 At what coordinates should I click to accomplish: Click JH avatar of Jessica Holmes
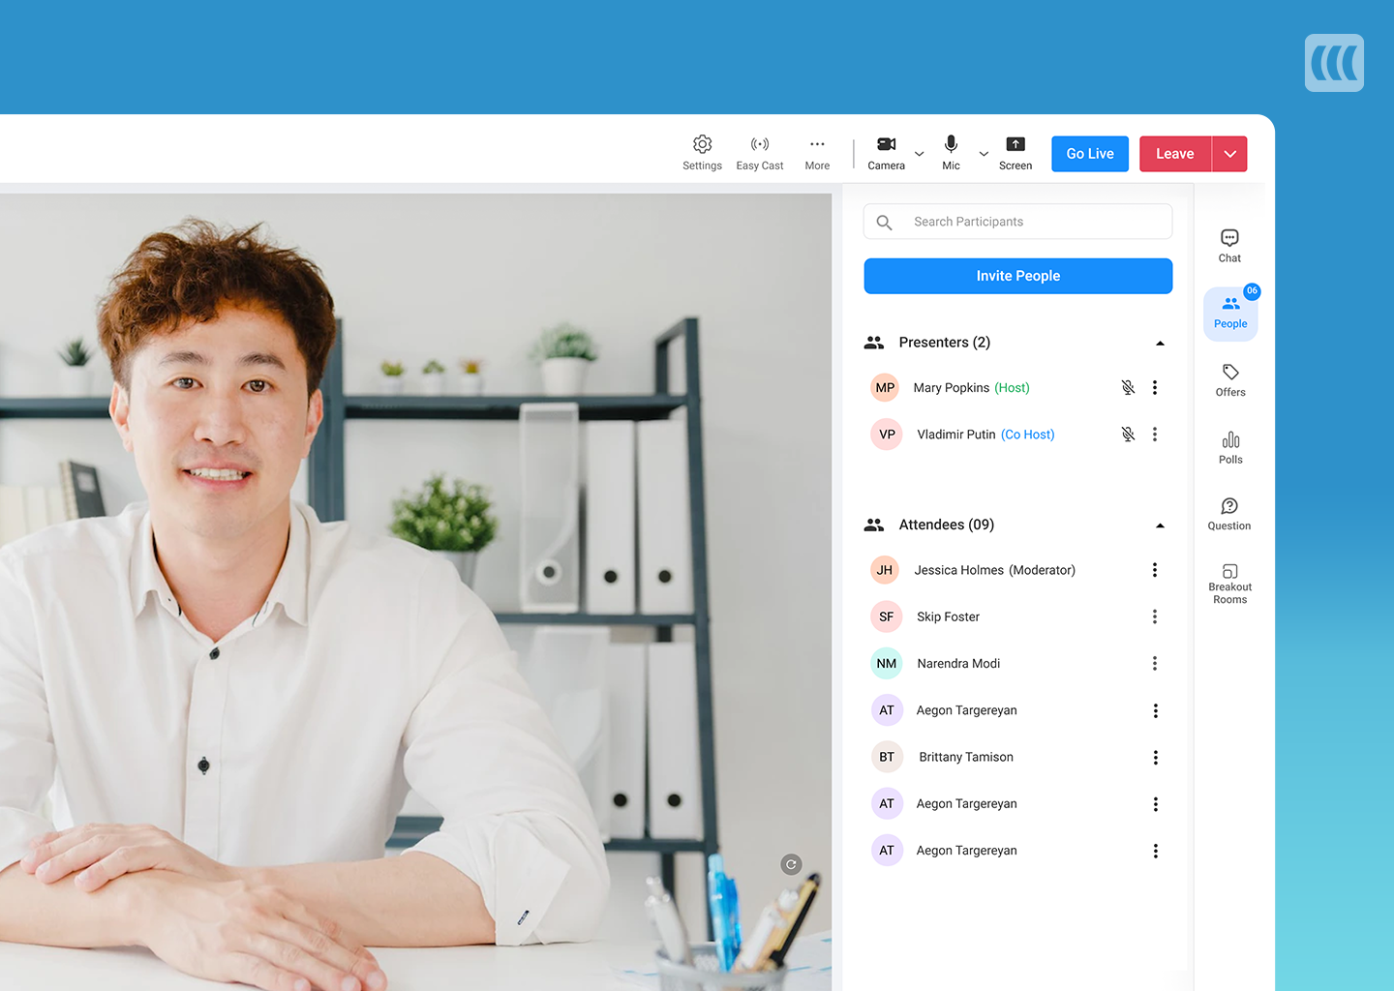point(885,570)
